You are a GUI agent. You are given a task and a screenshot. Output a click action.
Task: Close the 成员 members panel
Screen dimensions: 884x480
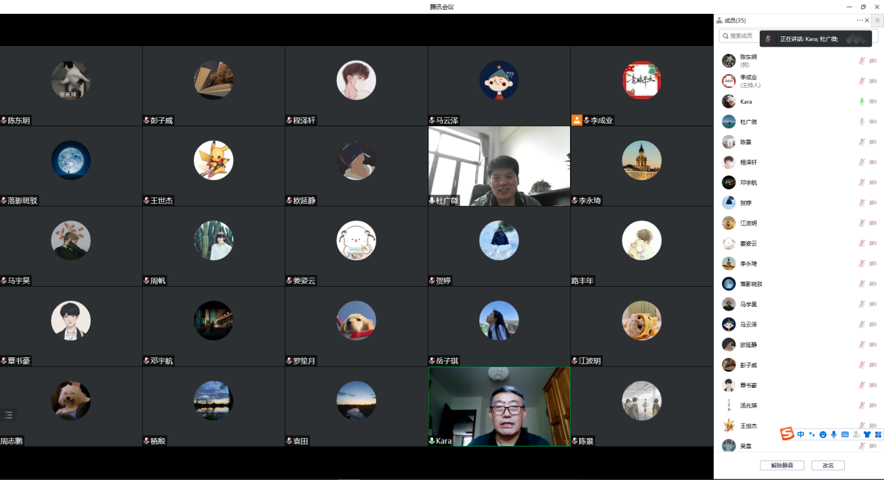tap(867, 21)
